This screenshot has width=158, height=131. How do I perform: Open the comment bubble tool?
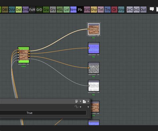152,9
